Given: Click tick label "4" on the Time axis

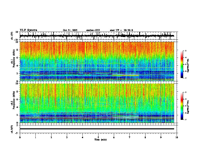Looking at the screenshot, I should click(83, 137).
